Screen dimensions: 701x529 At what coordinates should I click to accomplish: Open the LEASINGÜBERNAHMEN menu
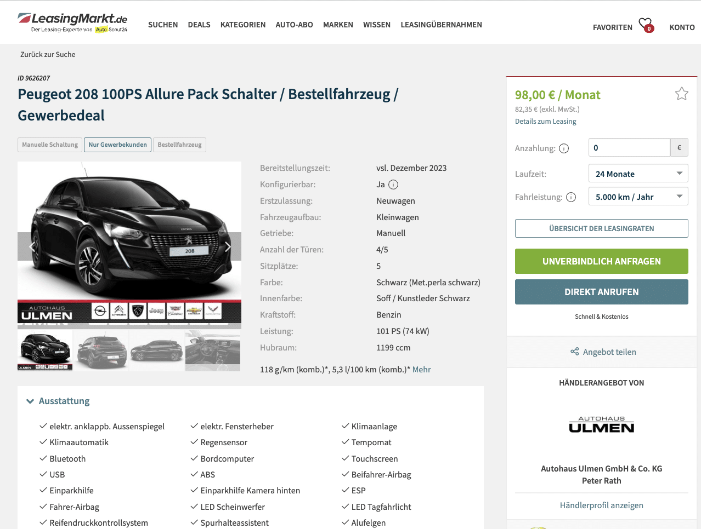[442, 25]
